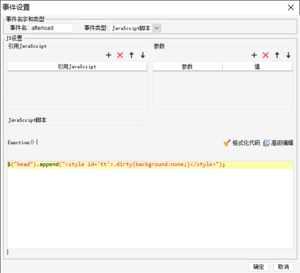The height and width of the screenshot is (273, 300).
Task: Add a new referenced JavaScript entry
Action: tap(108, 55)
